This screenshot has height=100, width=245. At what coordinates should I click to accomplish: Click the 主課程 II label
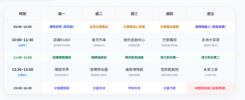click(x=23, y=75)
